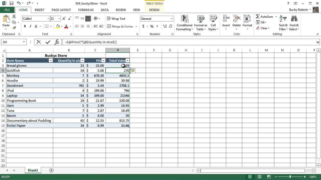Toggle Bold formatting
This screenshot has height=180, width=321.
pos(25,26)
